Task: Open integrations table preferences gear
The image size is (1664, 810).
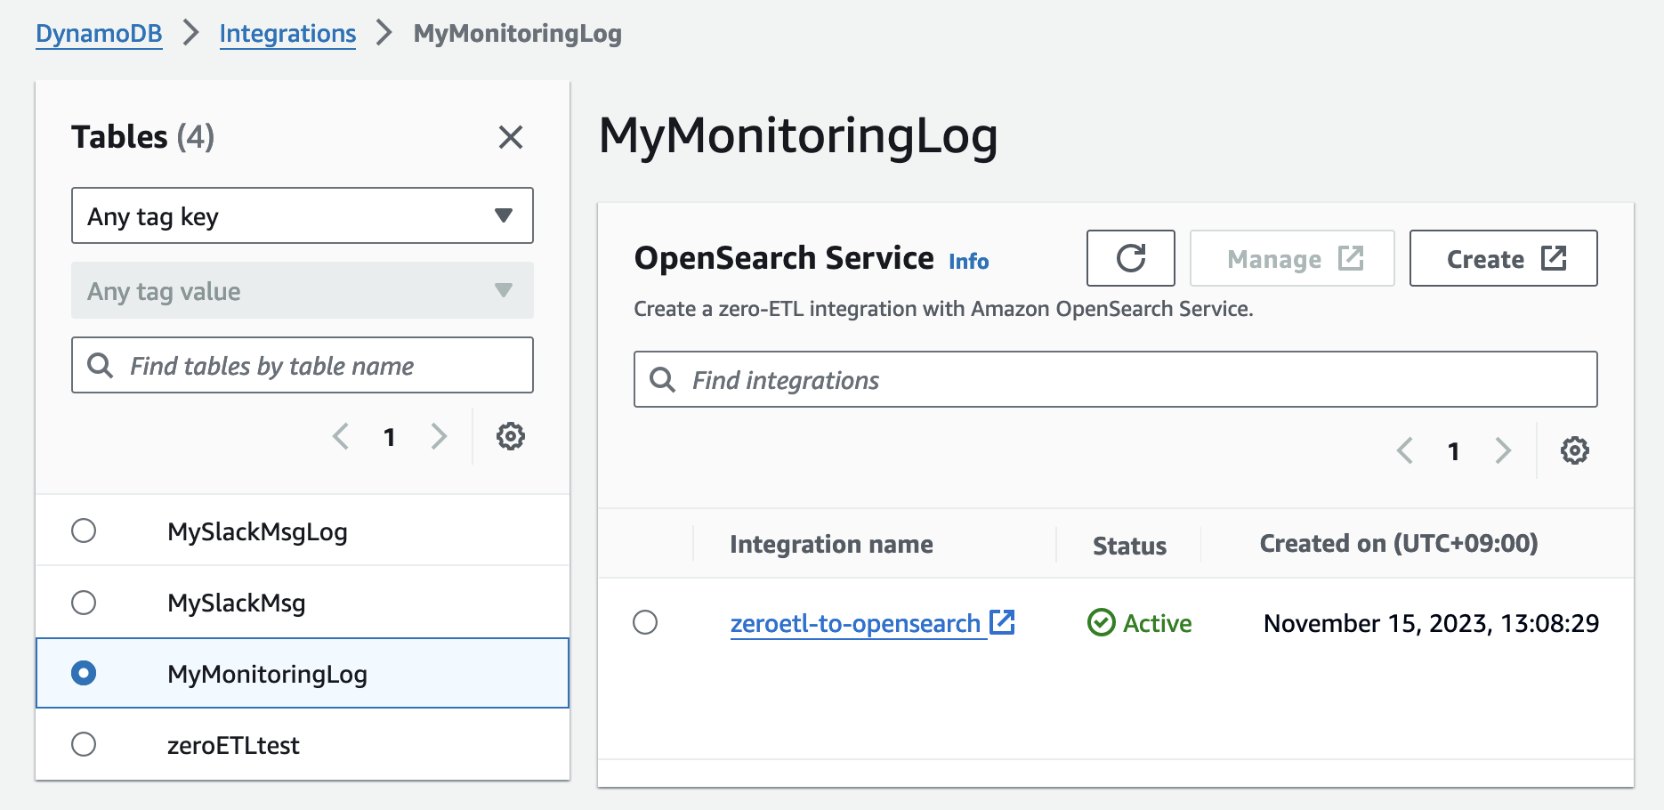Action: [1574, 450]
